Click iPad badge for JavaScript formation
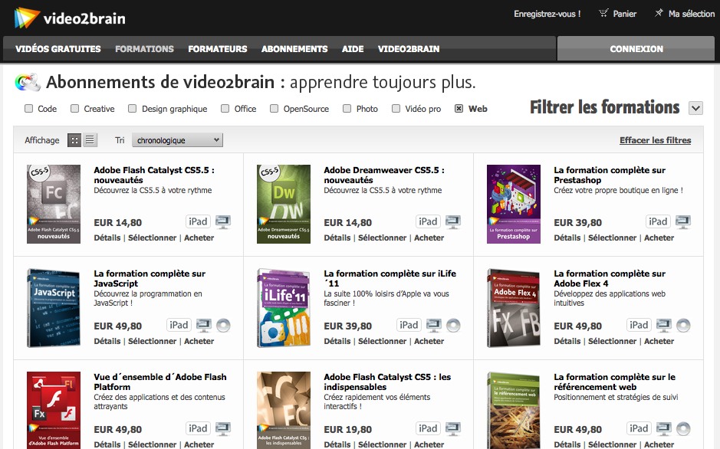Viewport: 720px width, 449px height. [x=179, y=325]
